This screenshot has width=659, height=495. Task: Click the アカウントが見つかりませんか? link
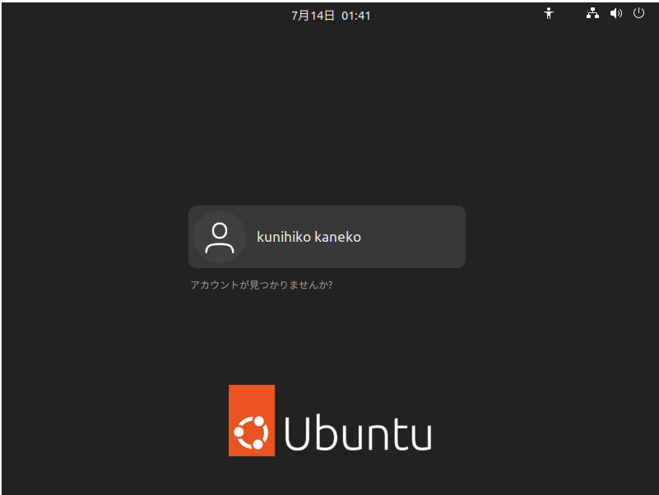262,285
